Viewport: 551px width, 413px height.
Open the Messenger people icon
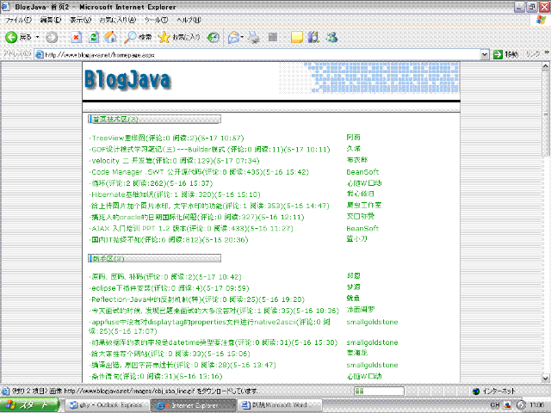332,37
